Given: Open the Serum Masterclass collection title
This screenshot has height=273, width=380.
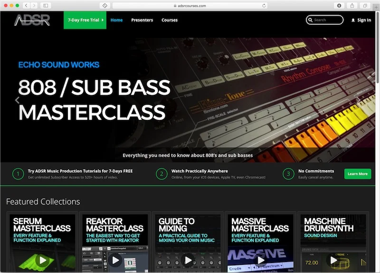Looking at the screenshot, I should pos(42,225).
